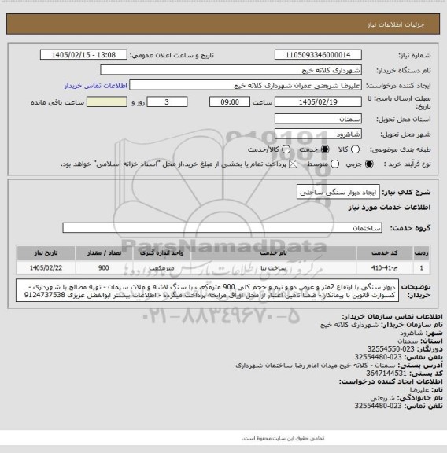Click the کد خدمت column header

click(x=385, y=253)
